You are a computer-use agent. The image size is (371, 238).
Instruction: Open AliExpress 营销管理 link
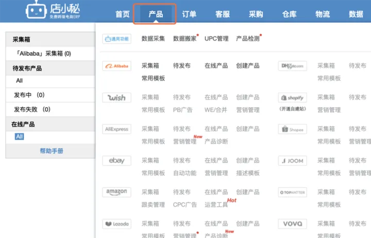[x=185, y=142]
